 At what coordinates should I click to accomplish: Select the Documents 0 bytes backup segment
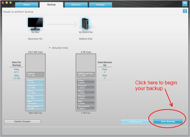click(86, 107)
